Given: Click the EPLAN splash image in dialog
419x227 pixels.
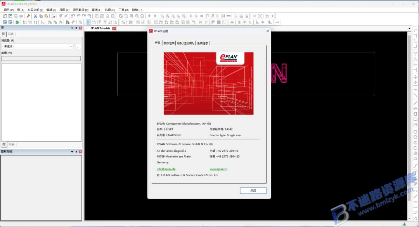Looking at the screenshot, I should [x=208, y=83].
